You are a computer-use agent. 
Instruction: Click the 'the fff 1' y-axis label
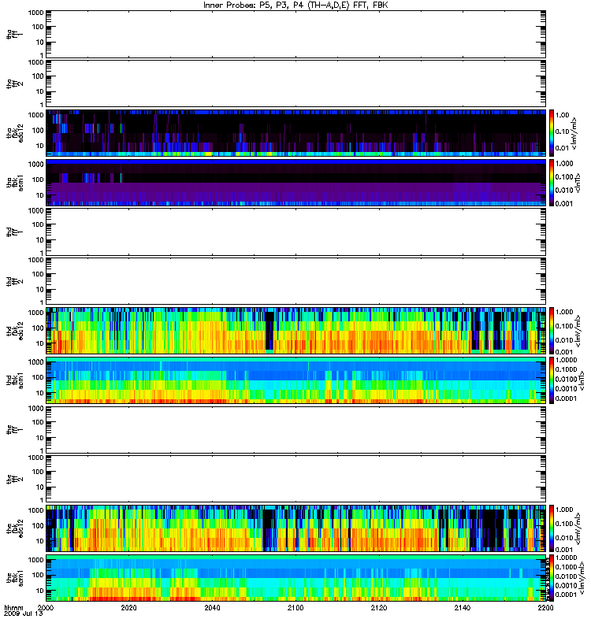pos(14,429)
